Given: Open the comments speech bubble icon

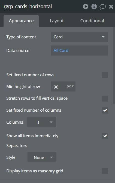Looking at the screenshot, I should [x=103, y=7].
